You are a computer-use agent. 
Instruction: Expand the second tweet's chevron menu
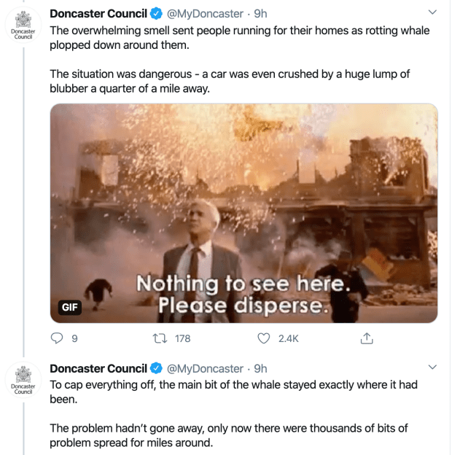click(x=432, y=367)
